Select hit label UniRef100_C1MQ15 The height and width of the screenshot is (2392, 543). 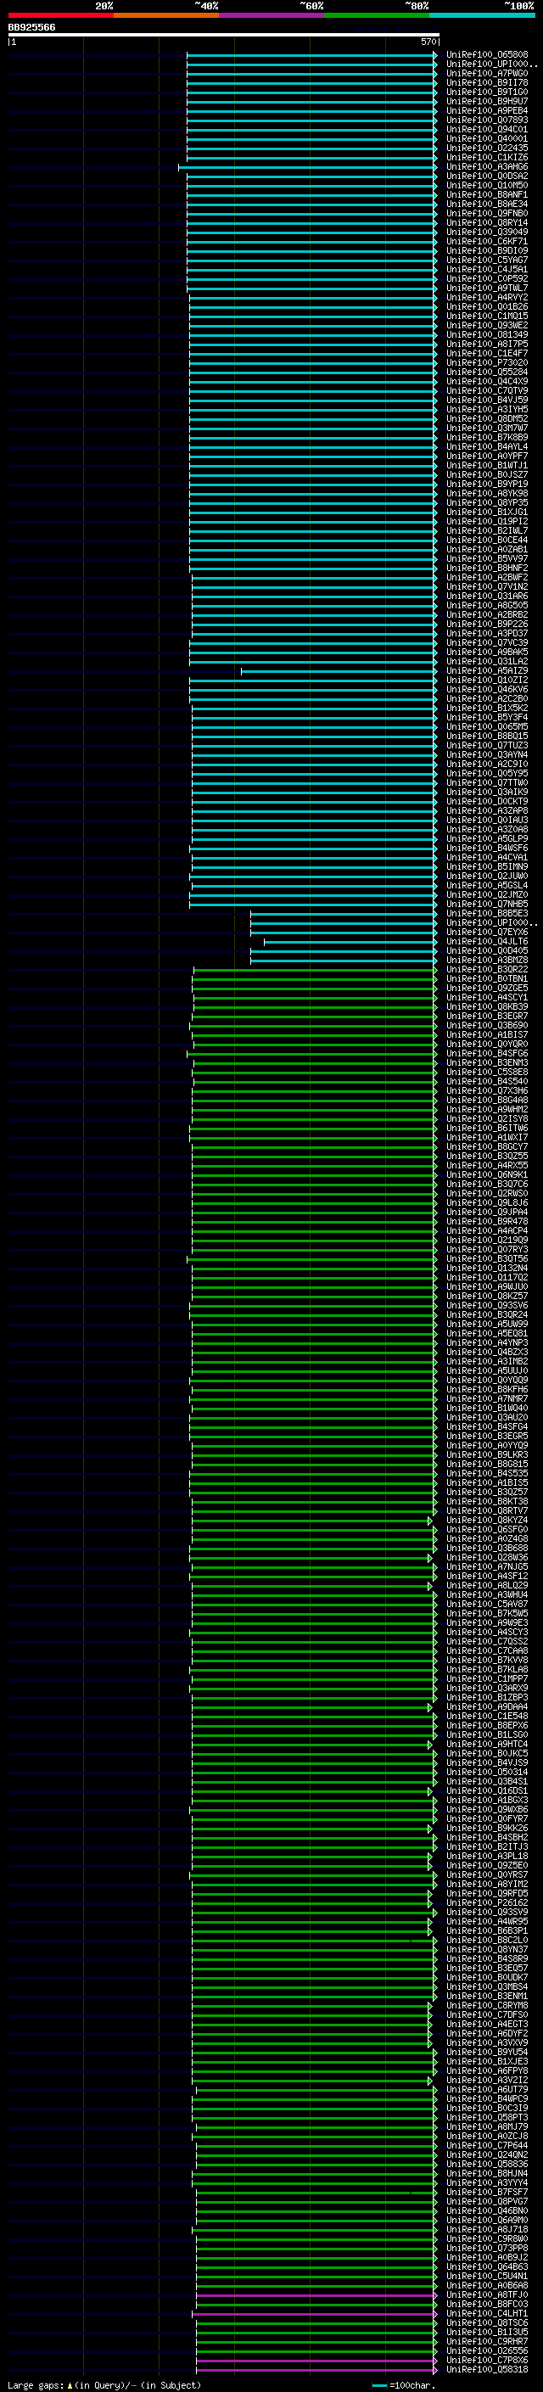487,317
